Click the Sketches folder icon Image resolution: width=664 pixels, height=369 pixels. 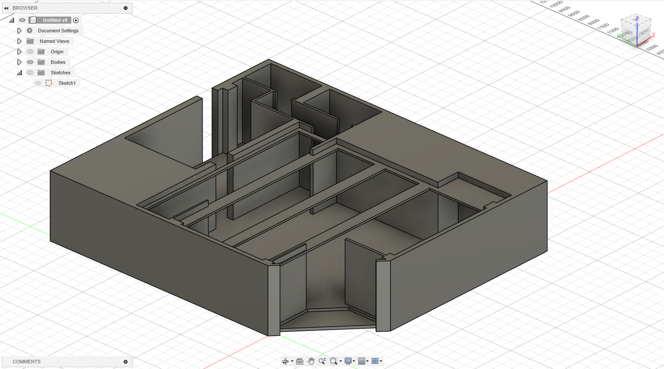coord(41,73)
